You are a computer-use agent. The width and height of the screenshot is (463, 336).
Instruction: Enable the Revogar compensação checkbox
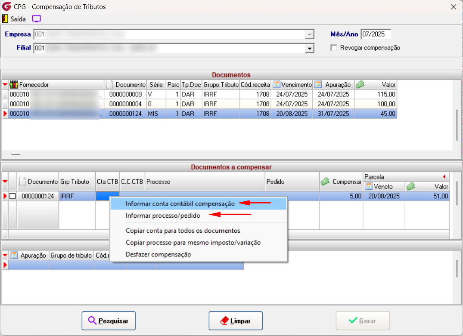(x=334, y=48)
